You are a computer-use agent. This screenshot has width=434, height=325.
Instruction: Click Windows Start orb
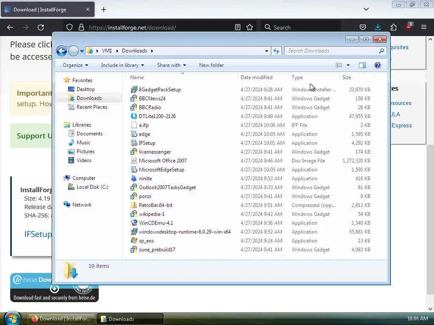pyautogui.click(x=12, y=318)
